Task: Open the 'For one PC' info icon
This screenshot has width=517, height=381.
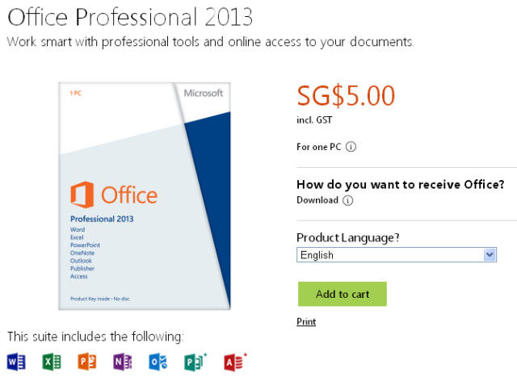Action: 351,147
